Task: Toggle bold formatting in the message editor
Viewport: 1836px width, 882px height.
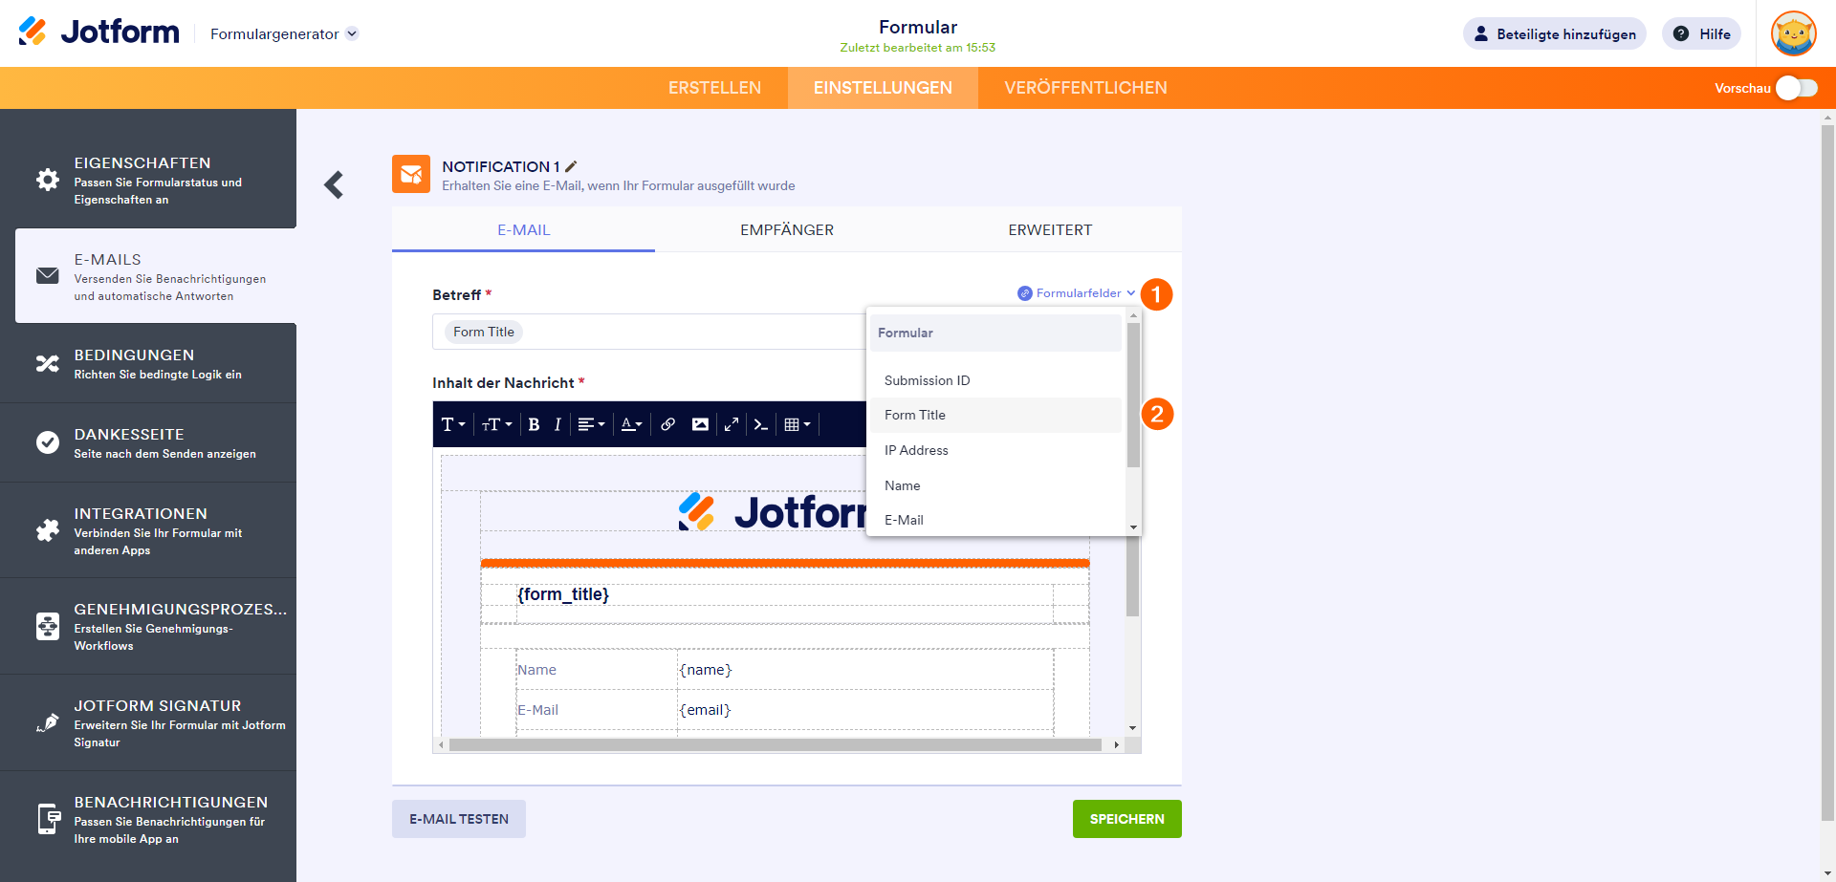Action: pyautogui.click(x=534, y=424)
